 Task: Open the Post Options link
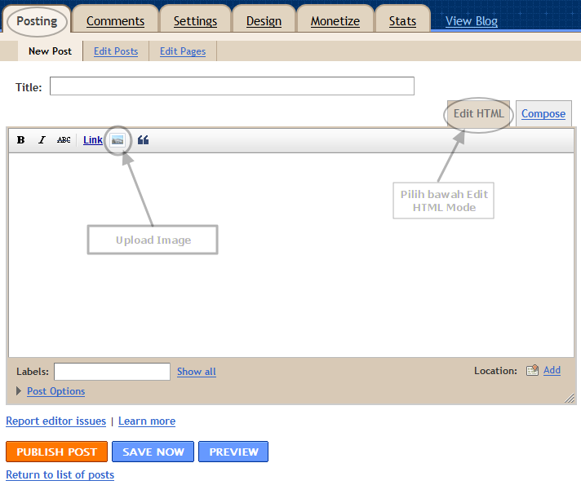coord(56,391)
